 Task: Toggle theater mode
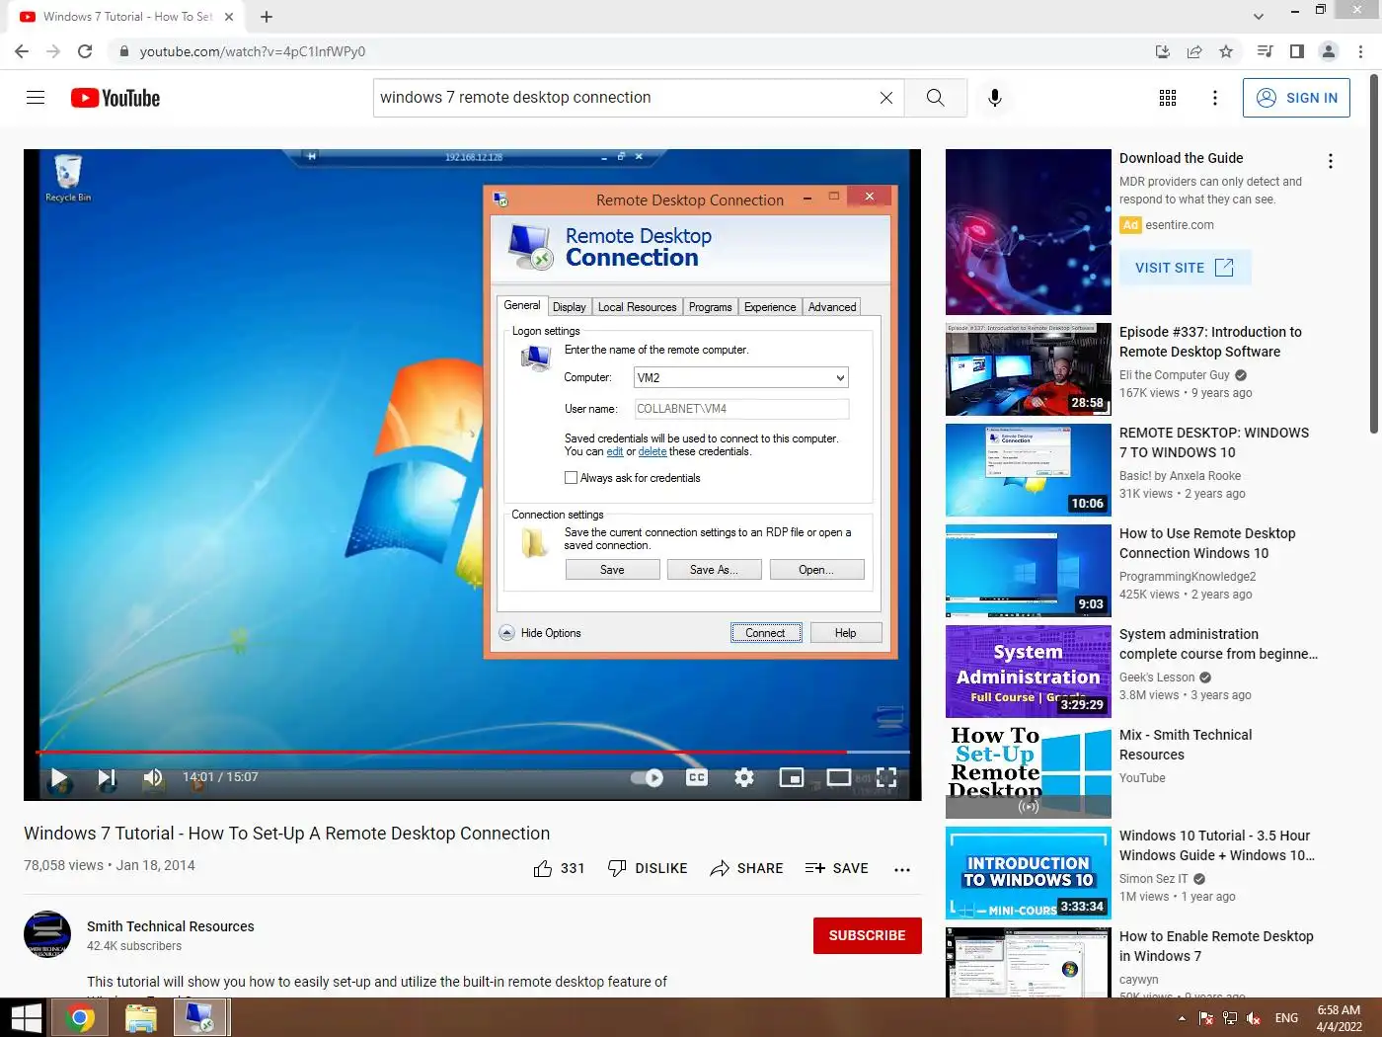click(839, 778)
